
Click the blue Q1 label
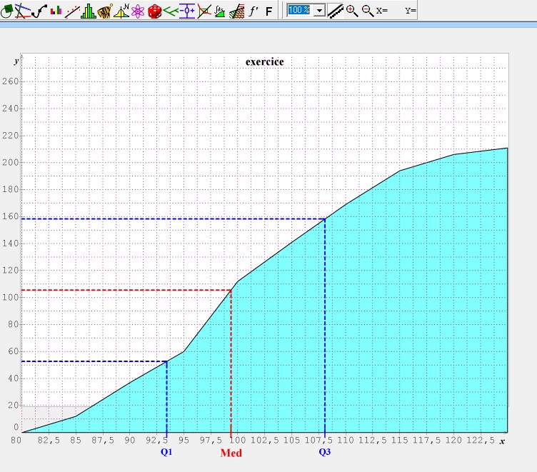click(x=166, y=452)
